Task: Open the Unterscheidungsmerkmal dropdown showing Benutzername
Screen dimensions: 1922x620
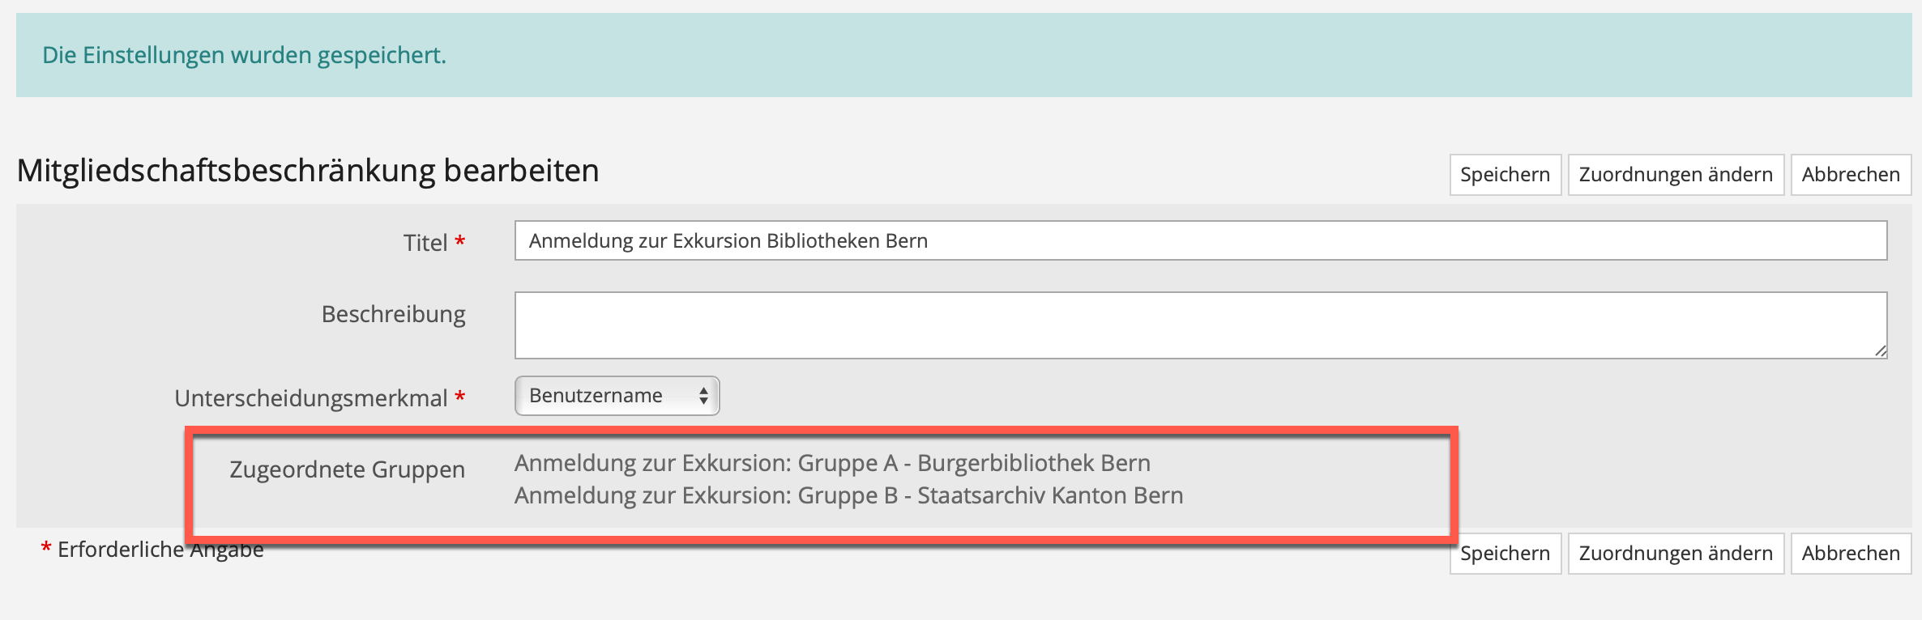Action: [617, 396]
